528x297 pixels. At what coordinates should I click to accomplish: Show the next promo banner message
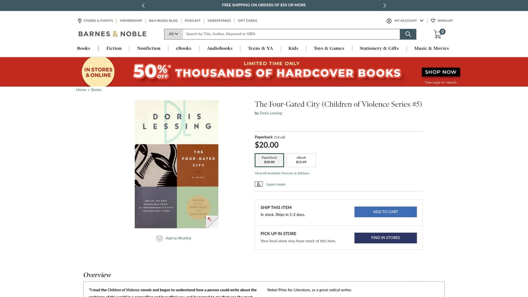[x=385, y=5]
